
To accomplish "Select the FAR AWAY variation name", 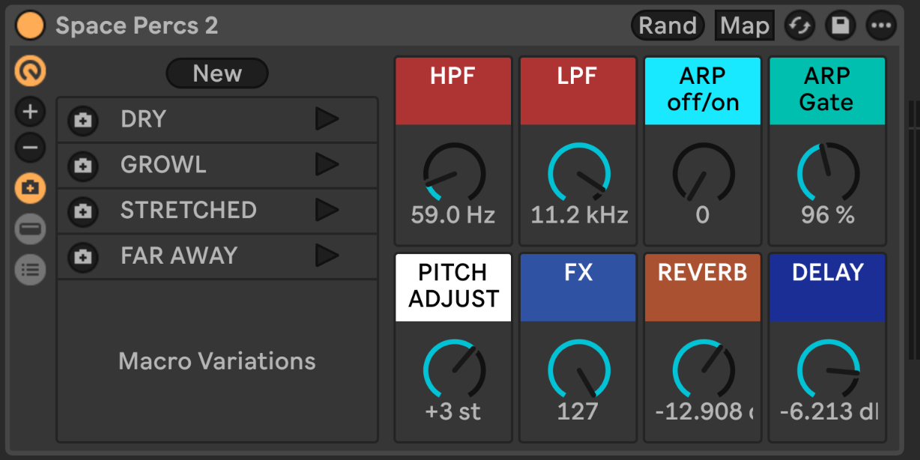I will click(x=178, y=256).
